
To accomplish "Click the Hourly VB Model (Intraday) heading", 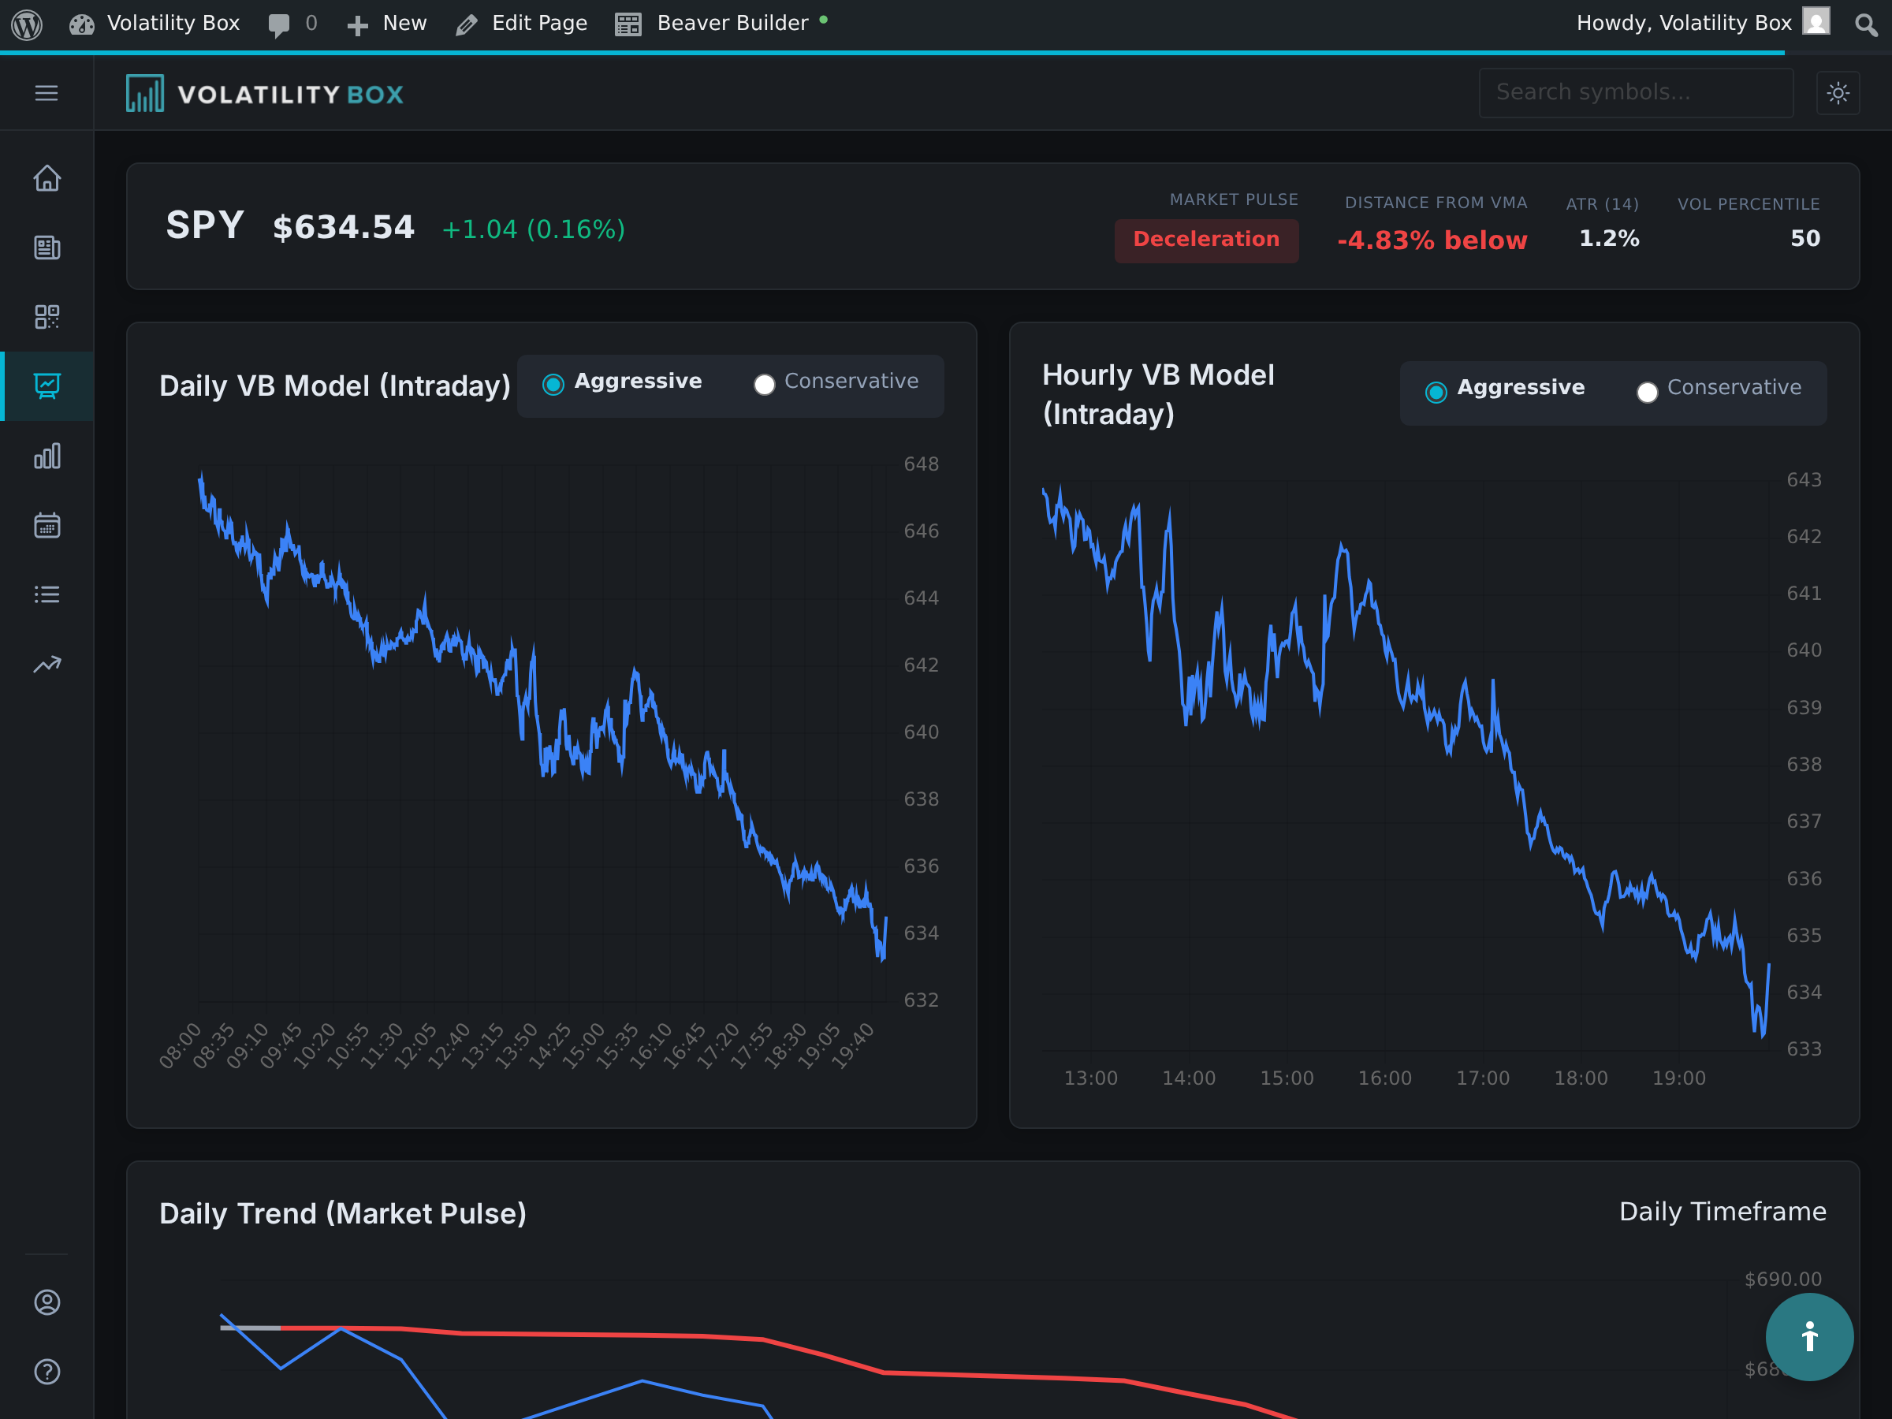I will click(1158, 394).
